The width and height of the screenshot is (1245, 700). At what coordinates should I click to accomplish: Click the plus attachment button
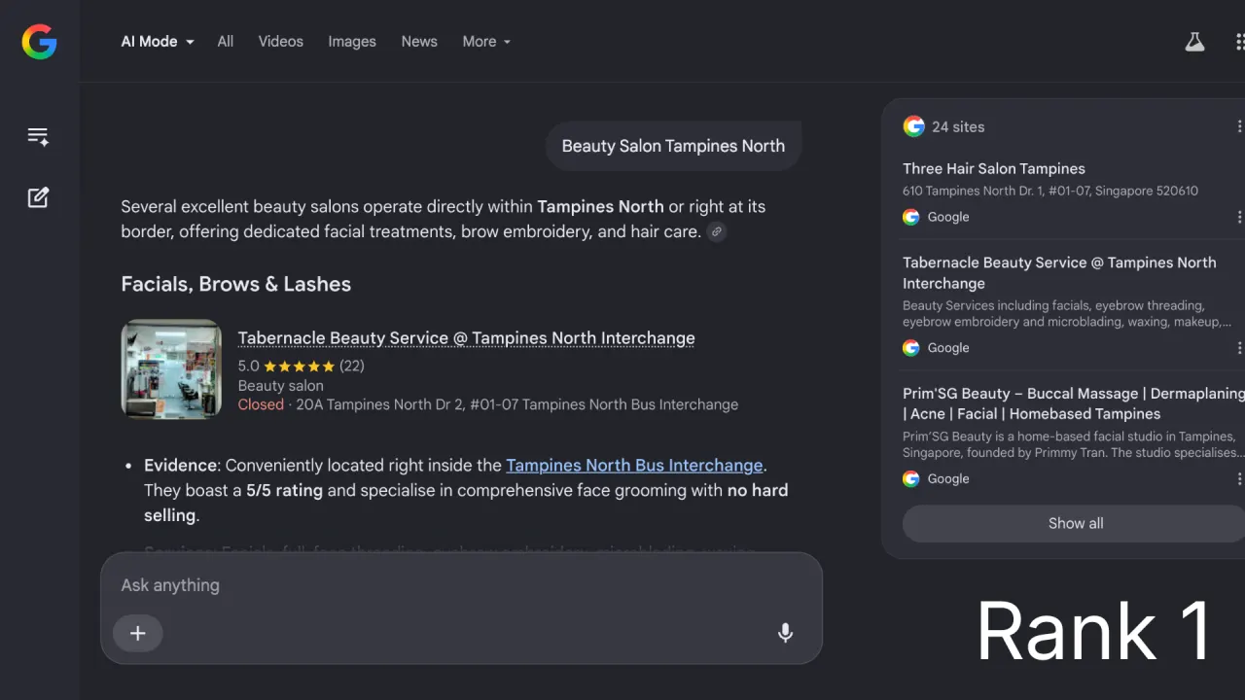tap(138, 633)
